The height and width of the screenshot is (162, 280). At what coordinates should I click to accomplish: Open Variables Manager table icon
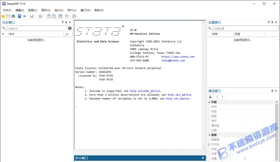[61, 16]
